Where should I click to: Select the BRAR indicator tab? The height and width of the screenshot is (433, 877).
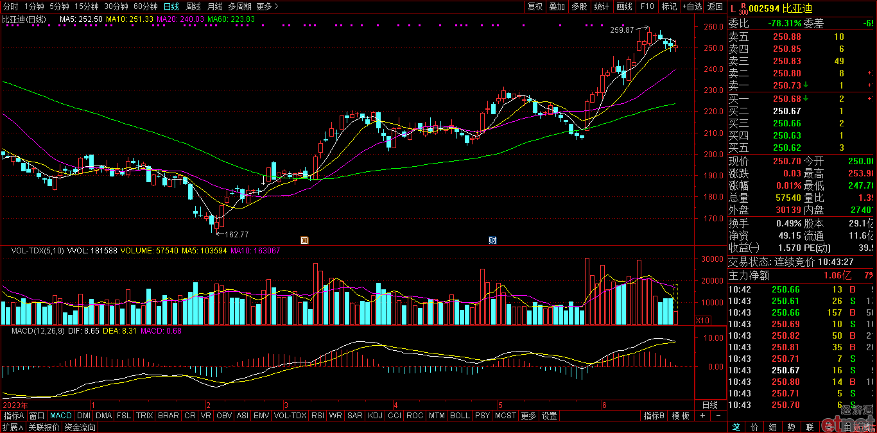point(168,416)
